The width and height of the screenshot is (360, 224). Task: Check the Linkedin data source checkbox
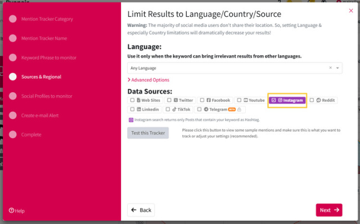[132, 109]
